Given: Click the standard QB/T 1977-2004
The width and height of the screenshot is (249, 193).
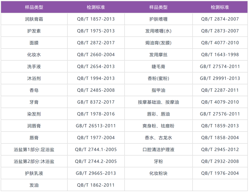Looking at the screenshot, I should [96, 138].
